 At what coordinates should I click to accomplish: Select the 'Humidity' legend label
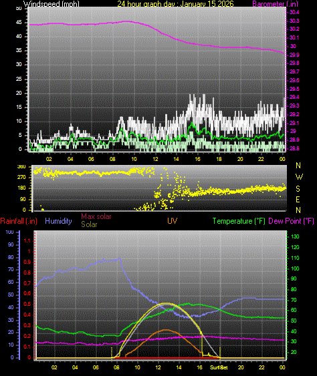58,221
